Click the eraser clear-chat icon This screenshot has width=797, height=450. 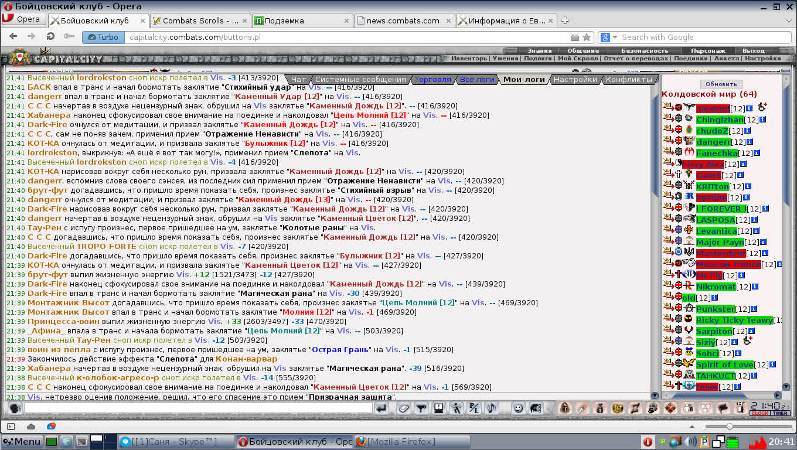403,408
